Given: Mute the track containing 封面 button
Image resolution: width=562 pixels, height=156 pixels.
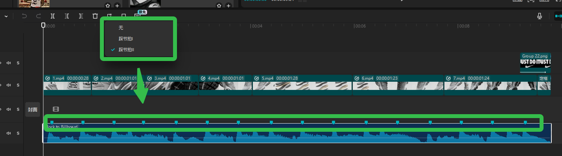Looking at the screenshot, I should click(9, 109).
